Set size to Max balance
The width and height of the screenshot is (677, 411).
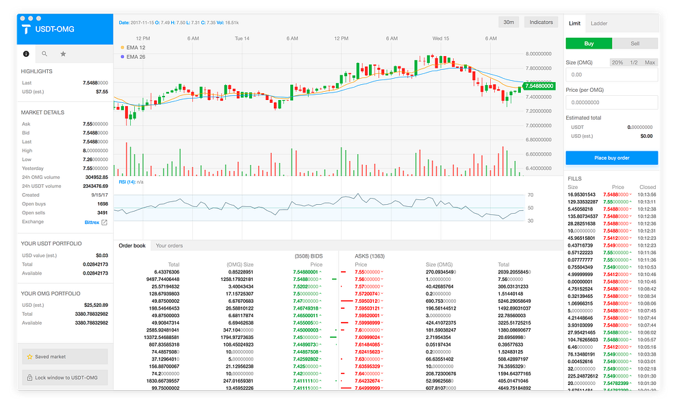click(650, 62)
